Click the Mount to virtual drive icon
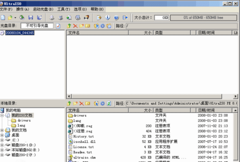This screenshot has height=162, width=240. pos(78,18)
